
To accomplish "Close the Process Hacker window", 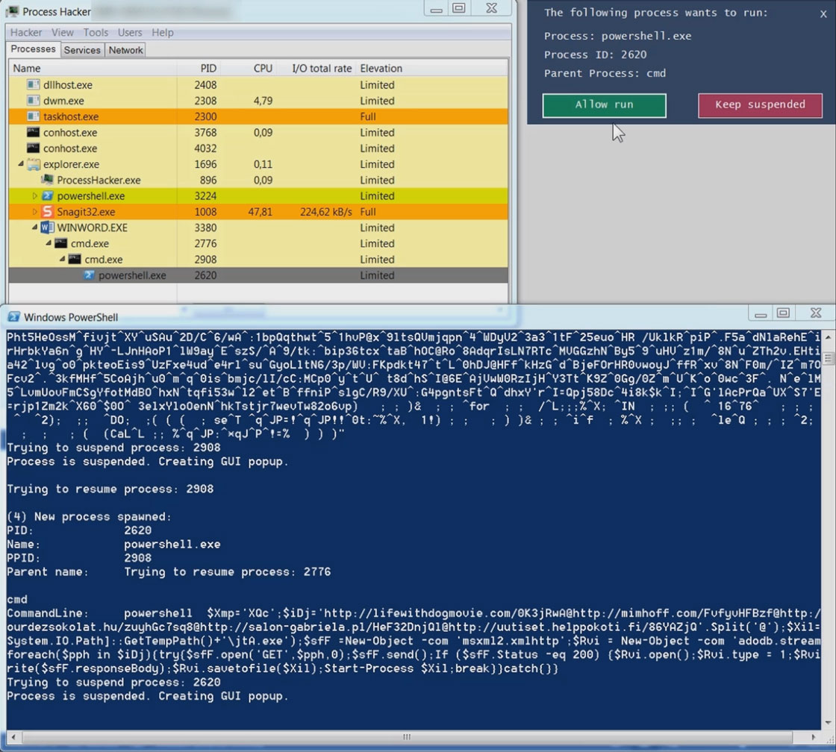I will 492,8.
